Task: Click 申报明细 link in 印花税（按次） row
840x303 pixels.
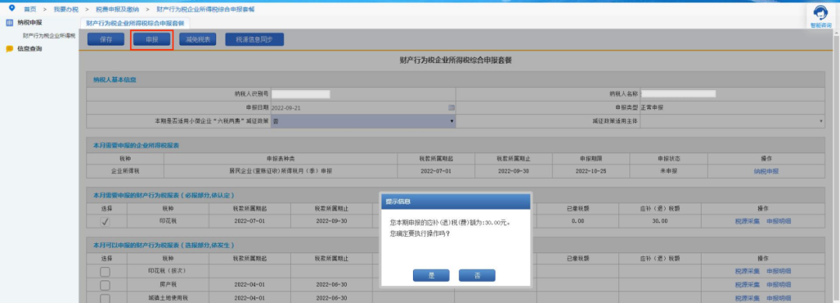Action: 779,271
